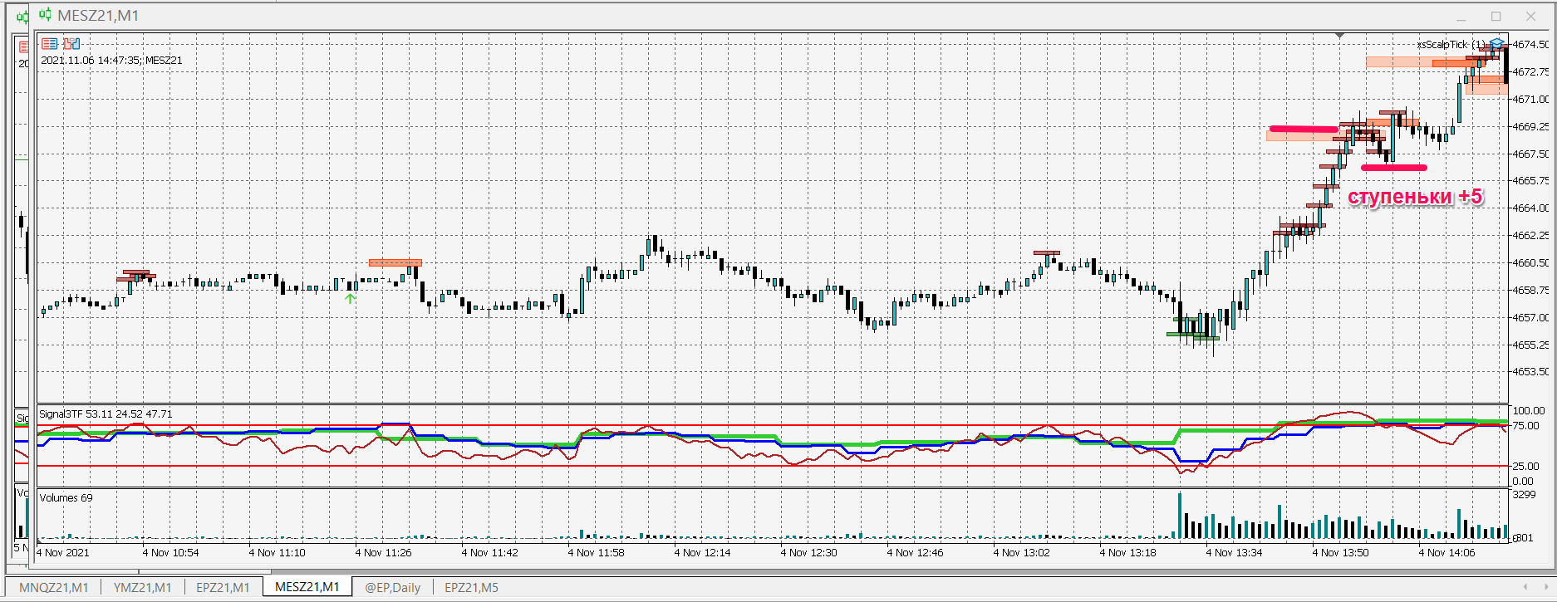Click the 4 Nov 11:26 time axis label
This screenshot has width=1557, height=602.
(x=383, y=552)
